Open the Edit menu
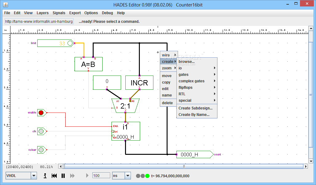Image resolution: width=316 pixels, height=185 pixels. pyautogui.click(x=17, y=13)
